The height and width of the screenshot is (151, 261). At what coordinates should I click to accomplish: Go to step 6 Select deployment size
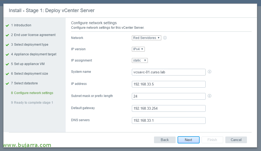(x=29, y=74)
